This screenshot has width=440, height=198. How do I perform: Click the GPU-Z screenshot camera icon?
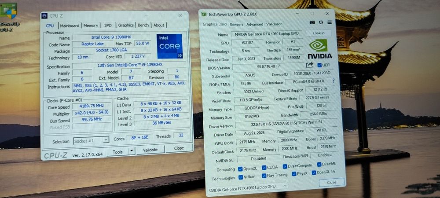click(312, 22)
